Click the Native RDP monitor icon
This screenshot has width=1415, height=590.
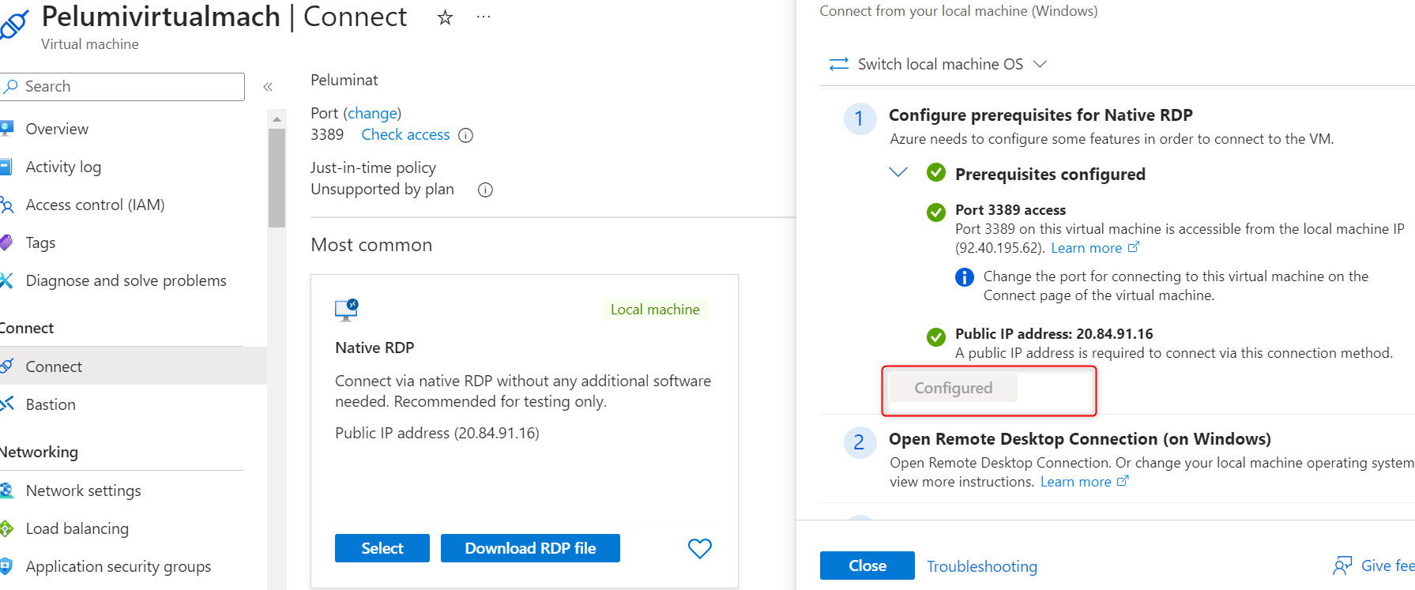[346, 310]
